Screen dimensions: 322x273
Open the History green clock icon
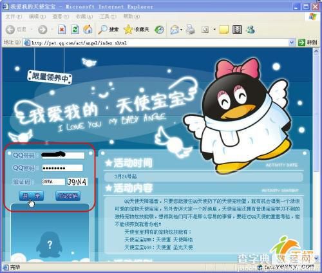(x=159, y=30)
